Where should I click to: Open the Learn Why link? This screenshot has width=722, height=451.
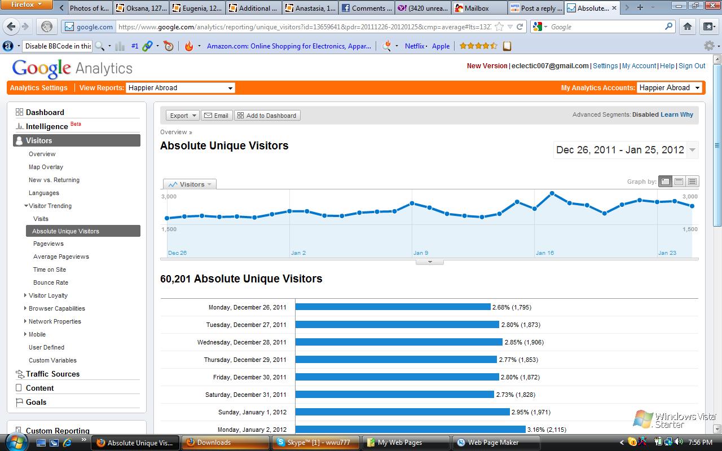pyautogui.click(x=677, y=114)
